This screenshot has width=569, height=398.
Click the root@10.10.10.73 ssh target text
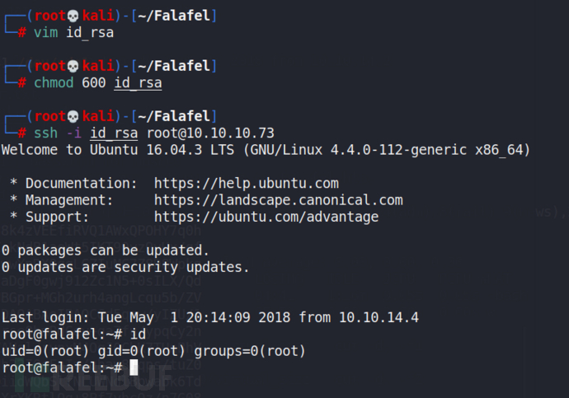[210, 133]
